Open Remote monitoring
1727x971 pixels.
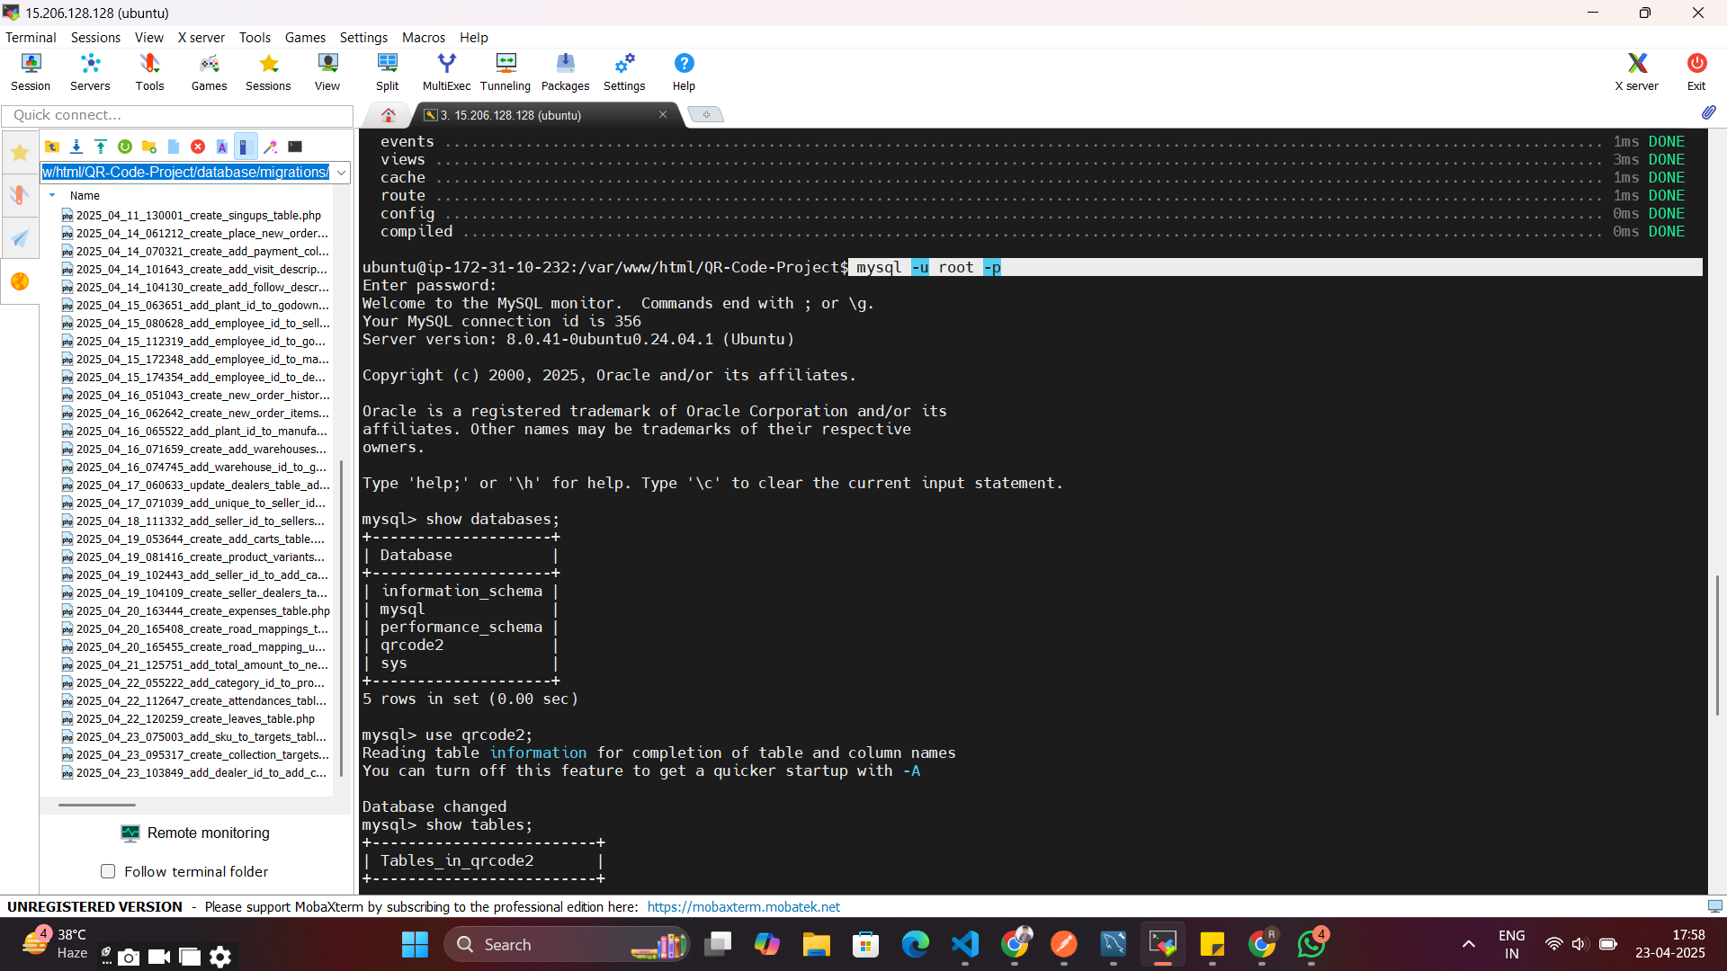195,833
